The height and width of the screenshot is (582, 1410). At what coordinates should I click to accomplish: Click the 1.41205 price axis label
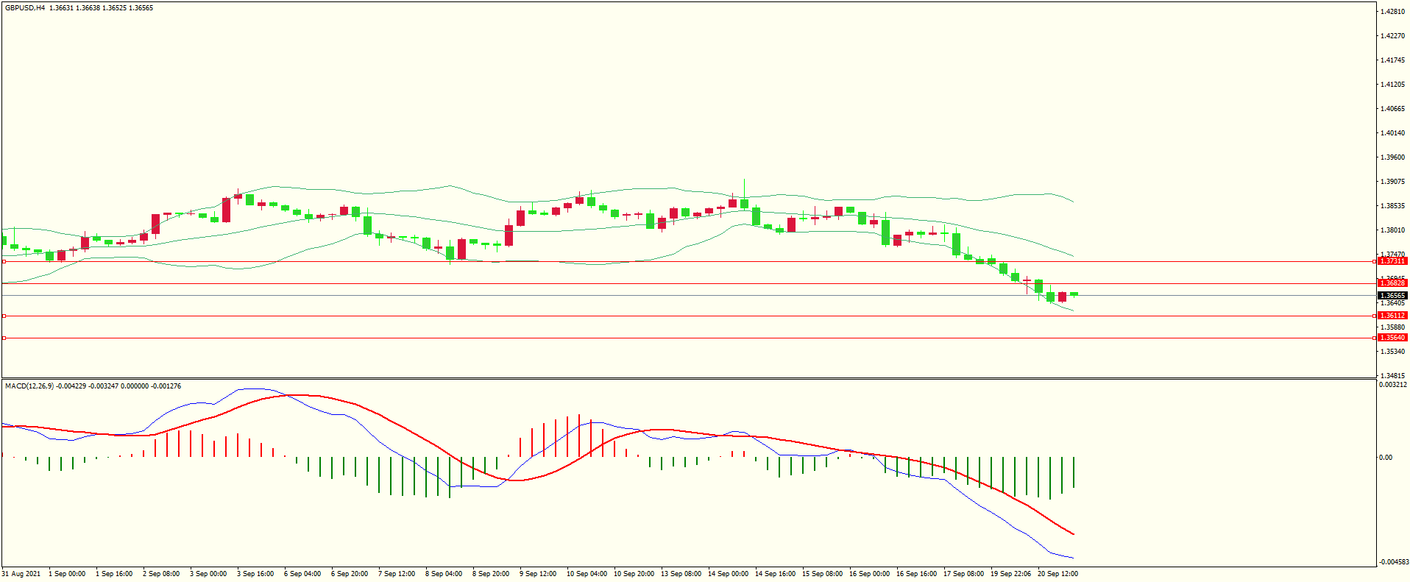pyautogui.click(x=1393, y=85)
